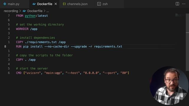The image size is (189, 106).
Task: Click line number 8 in gutter
Action: (5, 47)
